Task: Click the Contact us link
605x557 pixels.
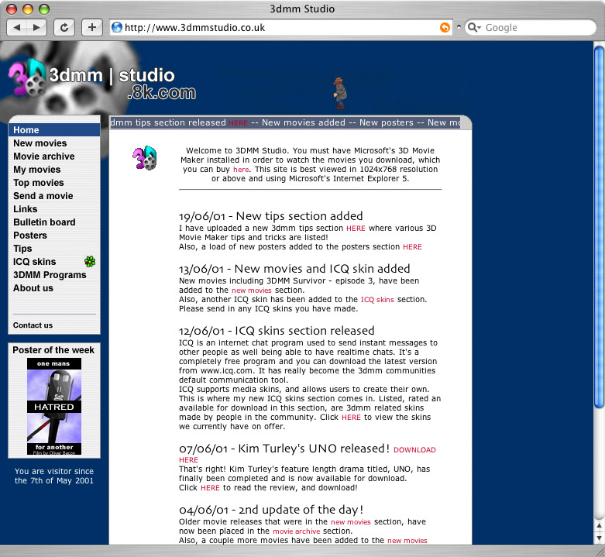Action: tap(33, 325)
